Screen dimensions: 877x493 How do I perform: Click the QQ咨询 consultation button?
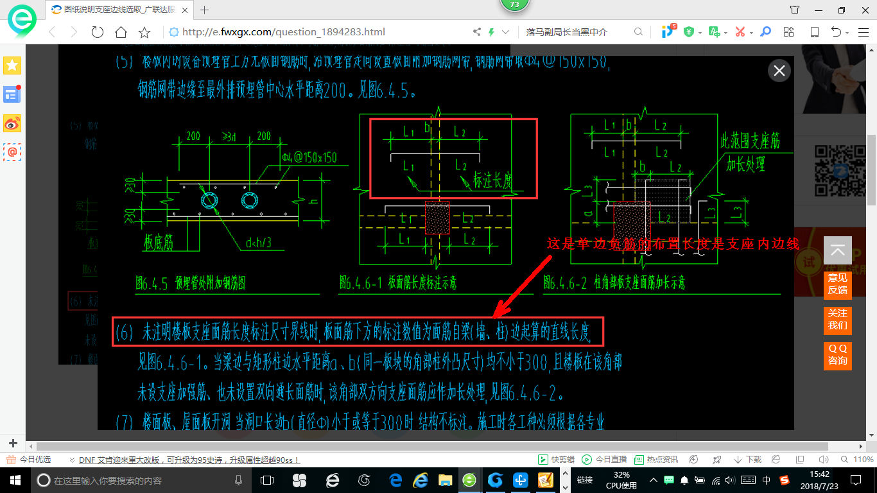[838, 355]
